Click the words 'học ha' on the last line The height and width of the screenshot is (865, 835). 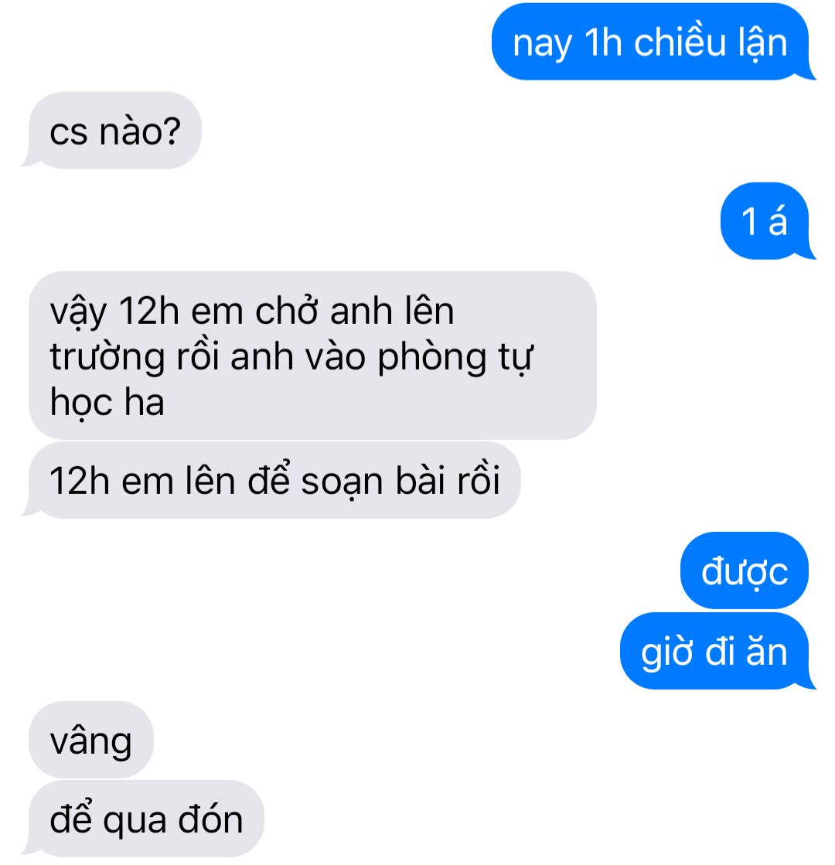(107, 403)
